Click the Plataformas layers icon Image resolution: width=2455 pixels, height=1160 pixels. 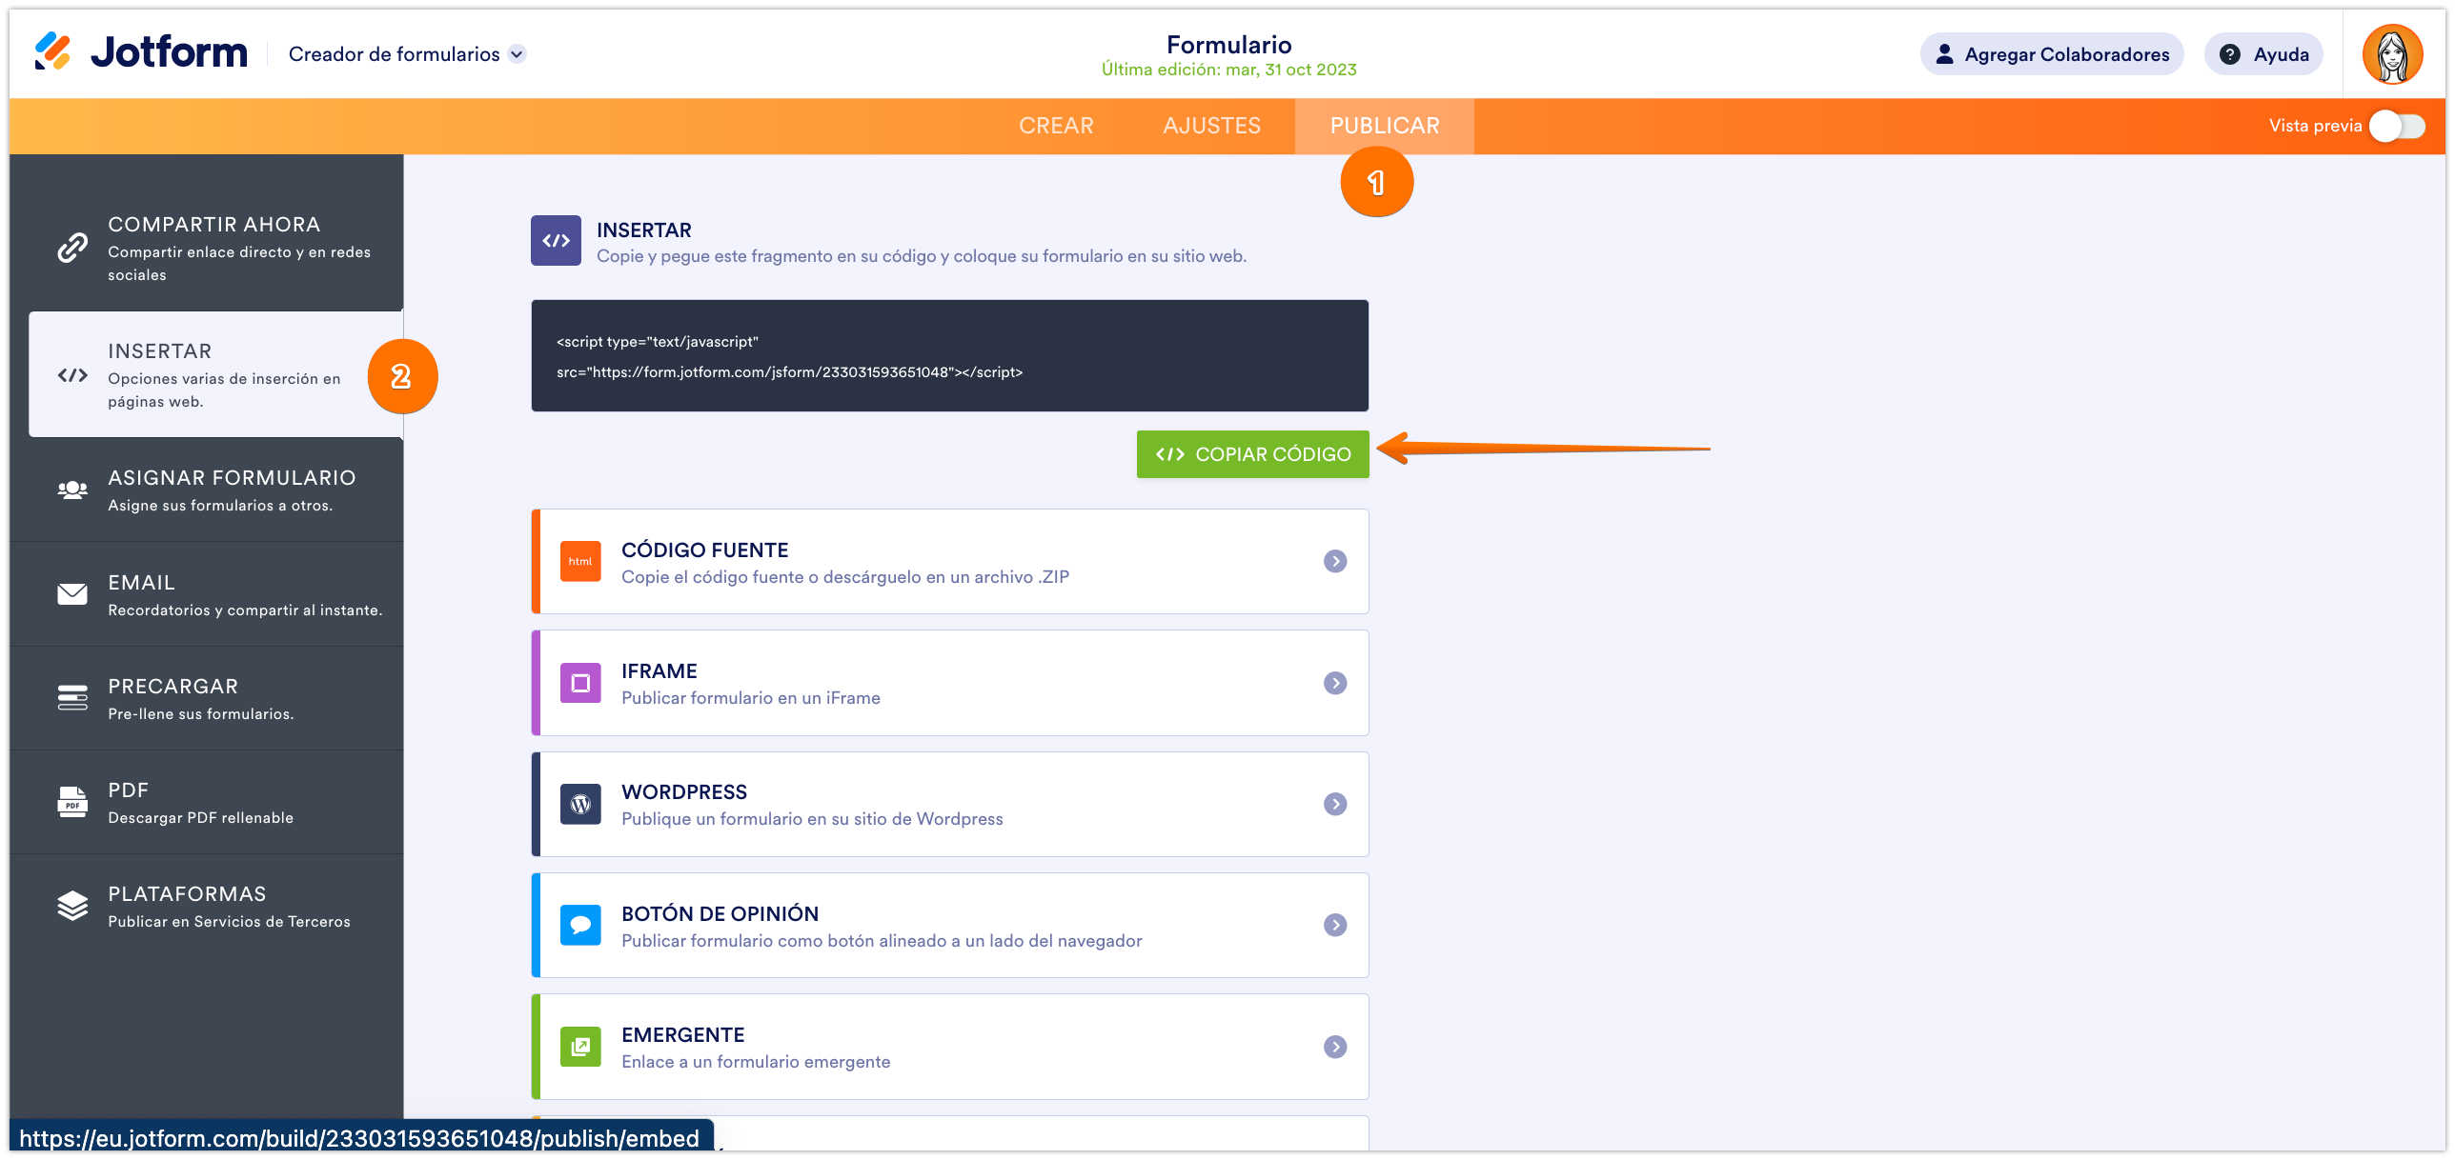72,906
